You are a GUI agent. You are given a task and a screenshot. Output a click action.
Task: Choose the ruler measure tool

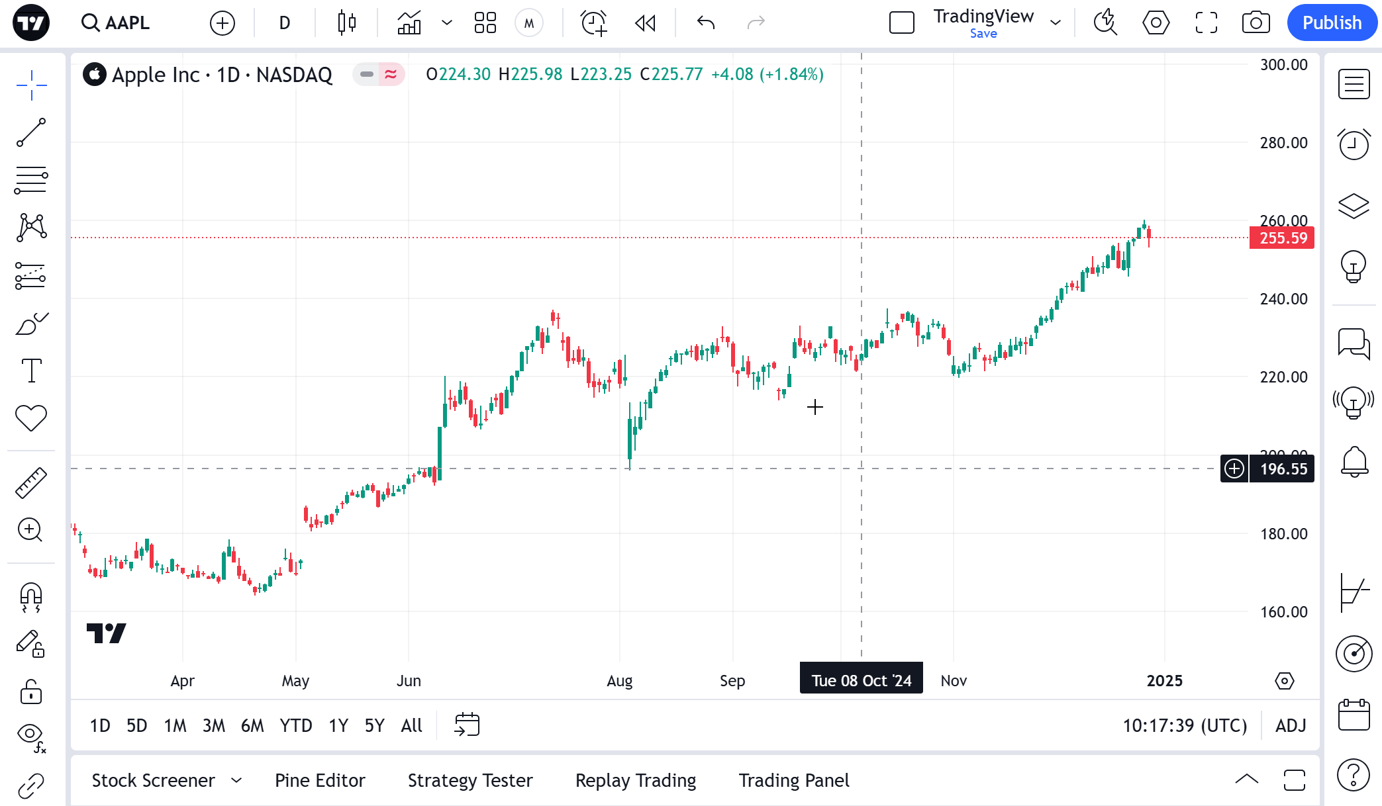pyautogui.click(x=31, y=482)
